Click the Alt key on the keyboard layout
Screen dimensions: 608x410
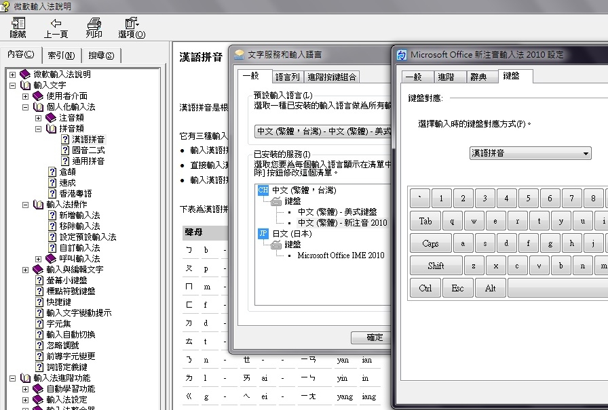click(x=491, y=288)
